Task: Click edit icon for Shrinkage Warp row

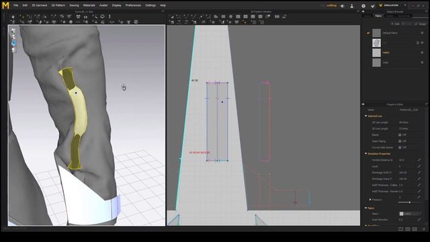Action: click(x=419, y=179)
